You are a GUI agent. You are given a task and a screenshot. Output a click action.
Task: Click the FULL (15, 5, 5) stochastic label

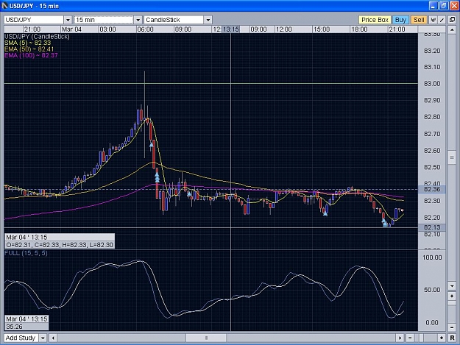tap(26, 253)
